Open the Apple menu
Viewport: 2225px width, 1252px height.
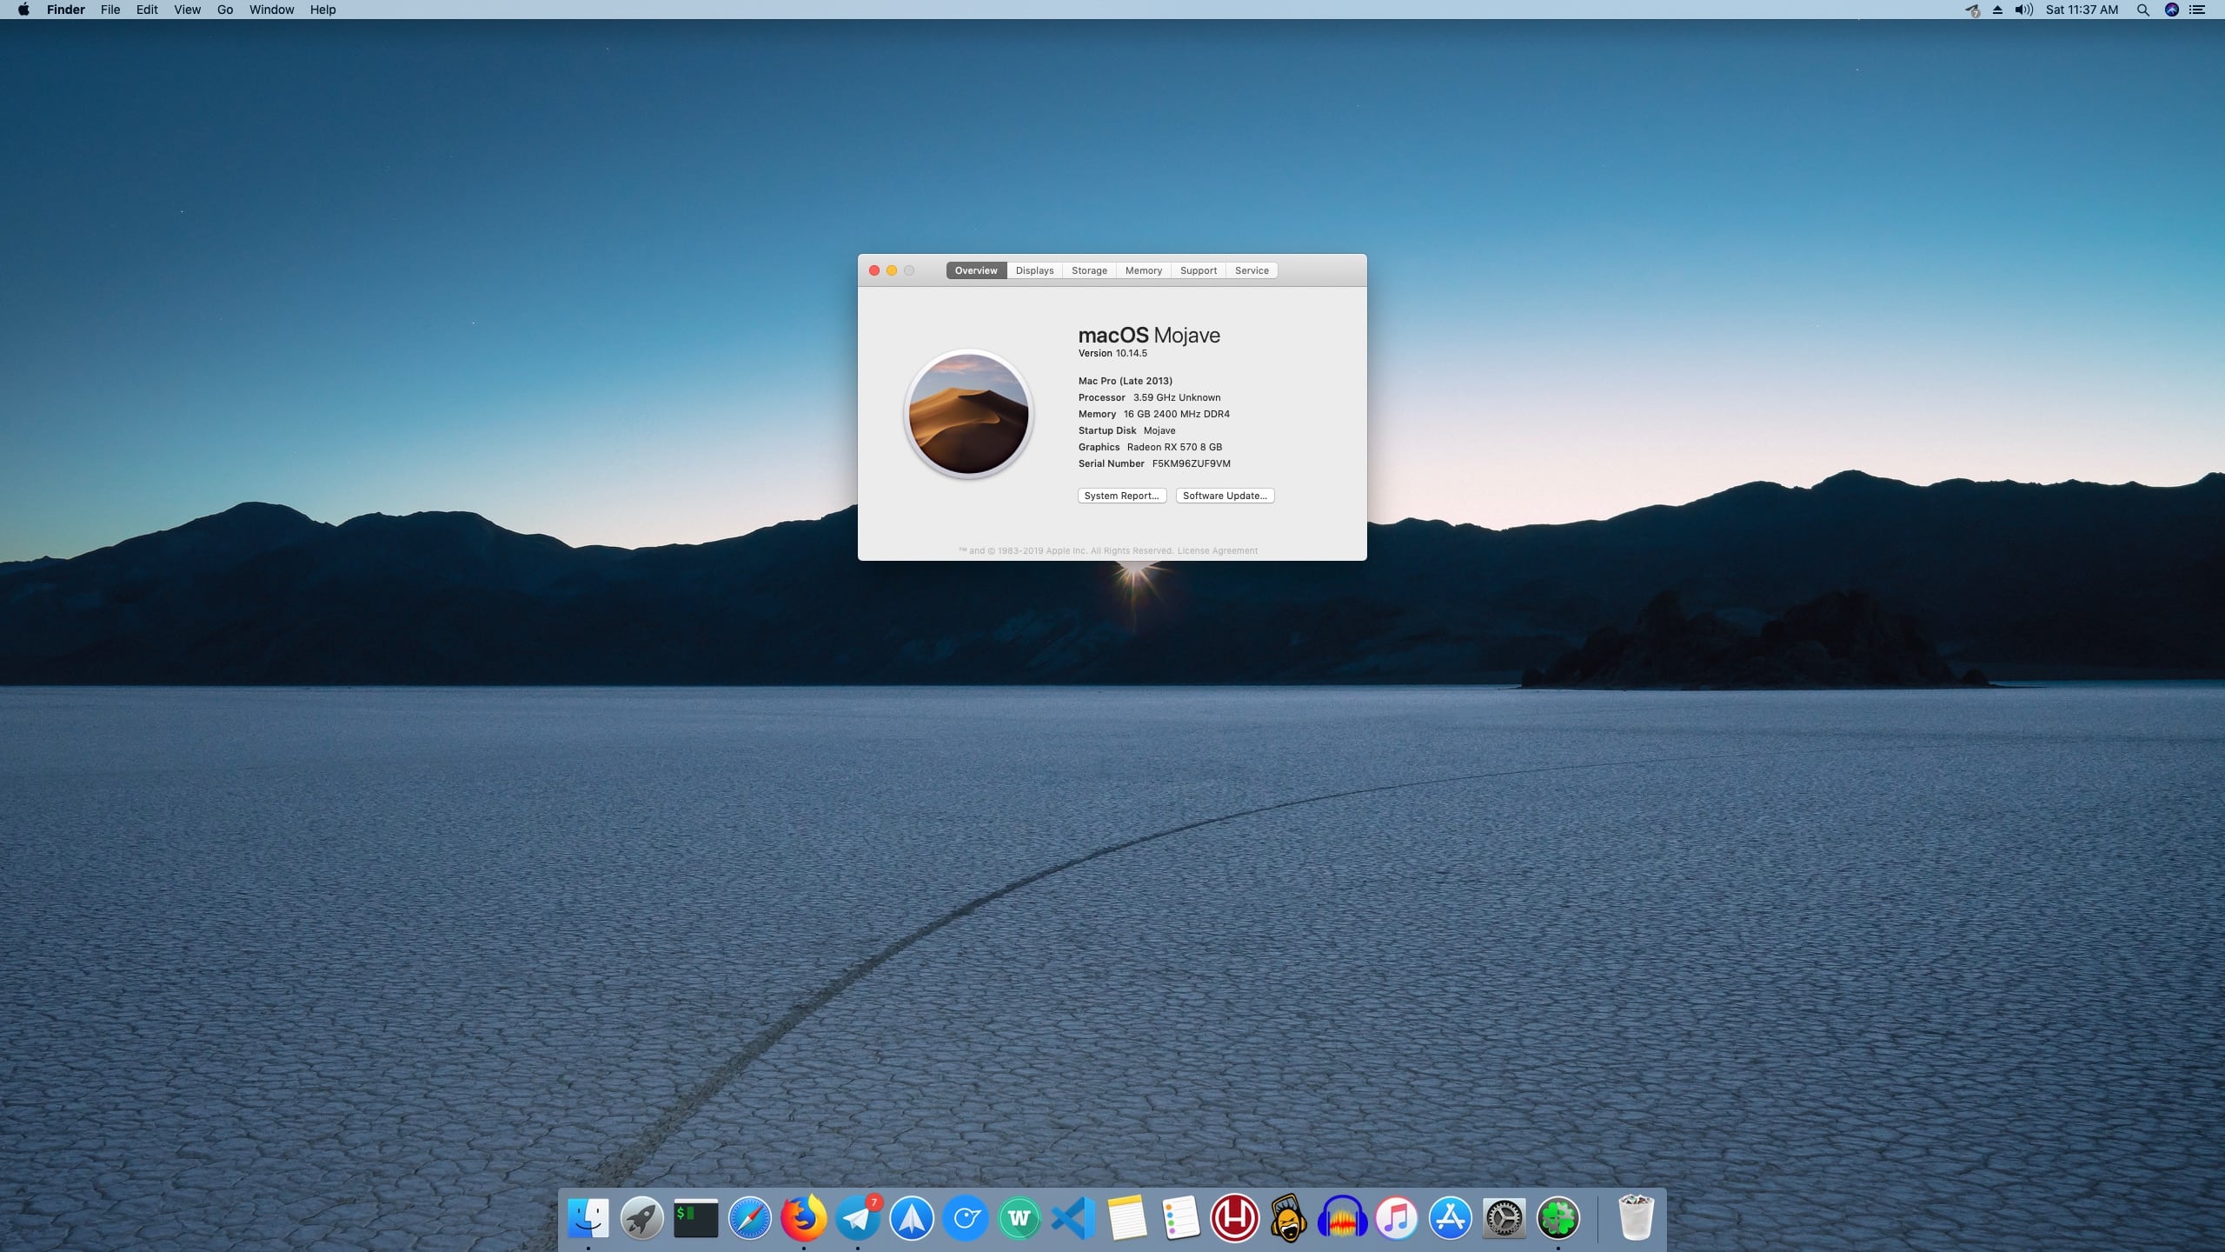(x=23, y=10)
